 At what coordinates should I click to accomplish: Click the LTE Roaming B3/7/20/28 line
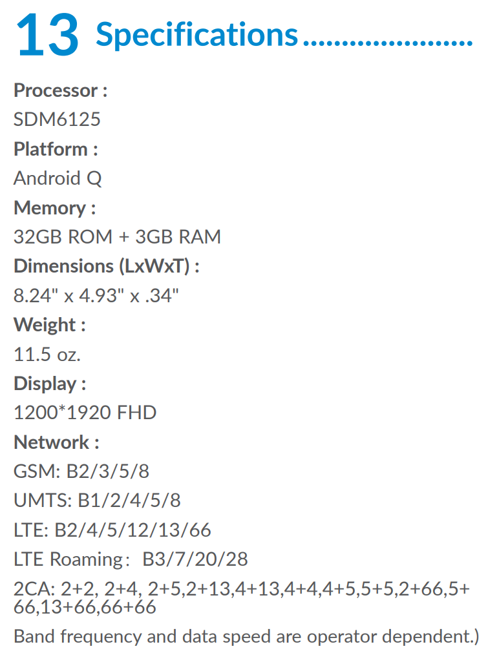point(131,559)
